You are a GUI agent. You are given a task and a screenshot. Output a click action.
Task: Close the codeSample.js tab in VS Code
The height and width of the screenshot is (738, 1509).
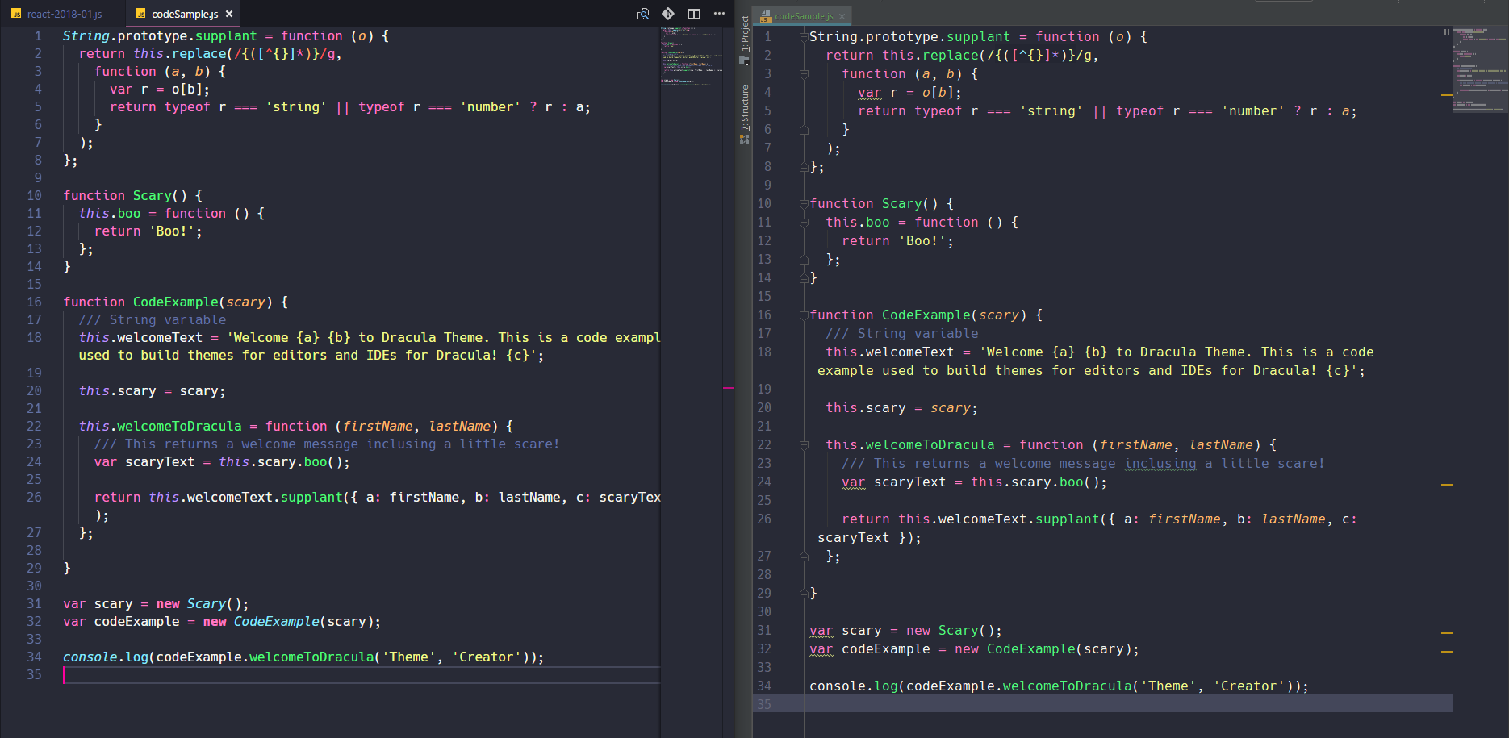(x=229, y=14)
